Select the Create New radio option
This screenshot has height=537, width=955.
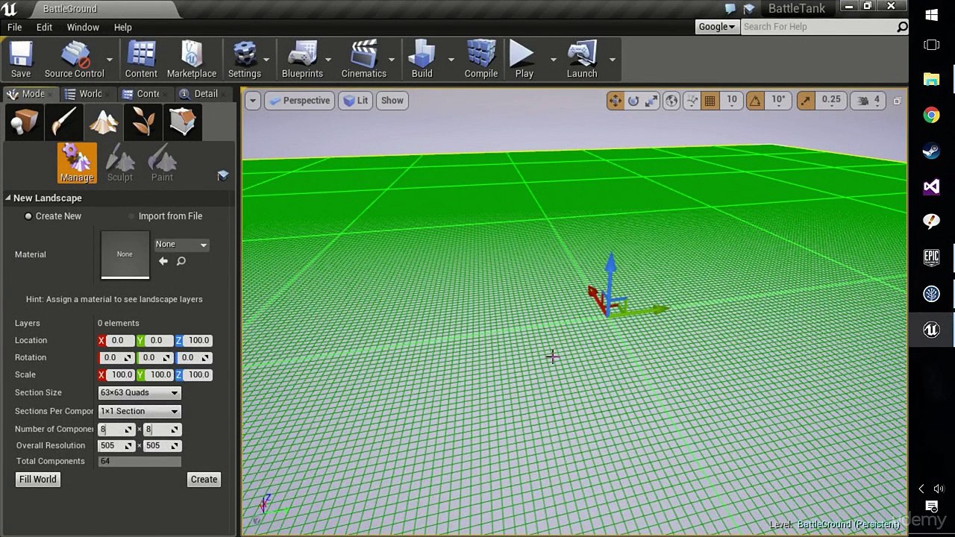52,216
